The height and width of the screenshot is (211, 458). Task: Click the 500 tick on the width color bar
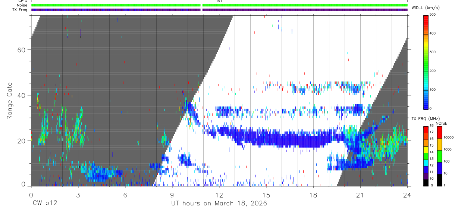tap(433, 15)
